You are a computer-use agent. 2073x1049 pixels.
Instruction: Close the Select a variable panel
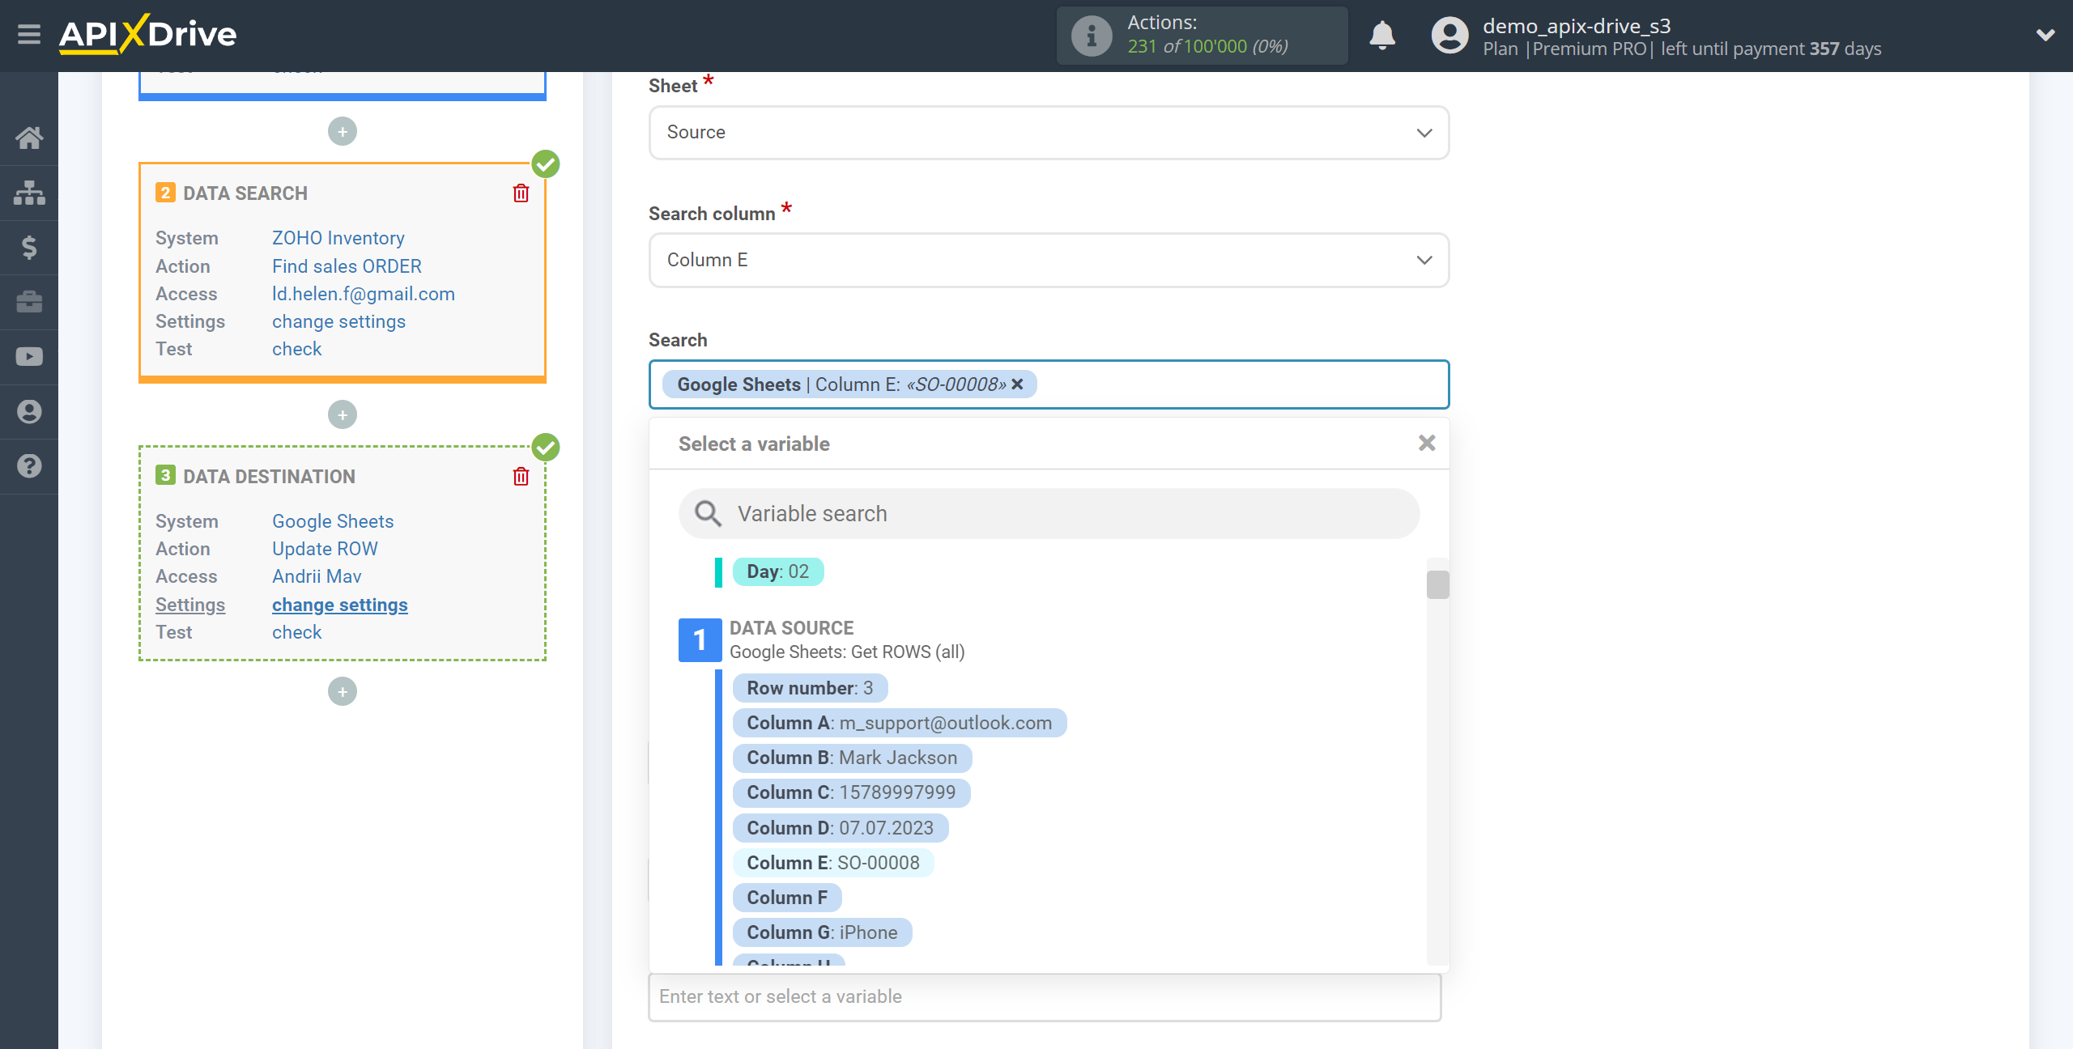[x=1427, y=443]
